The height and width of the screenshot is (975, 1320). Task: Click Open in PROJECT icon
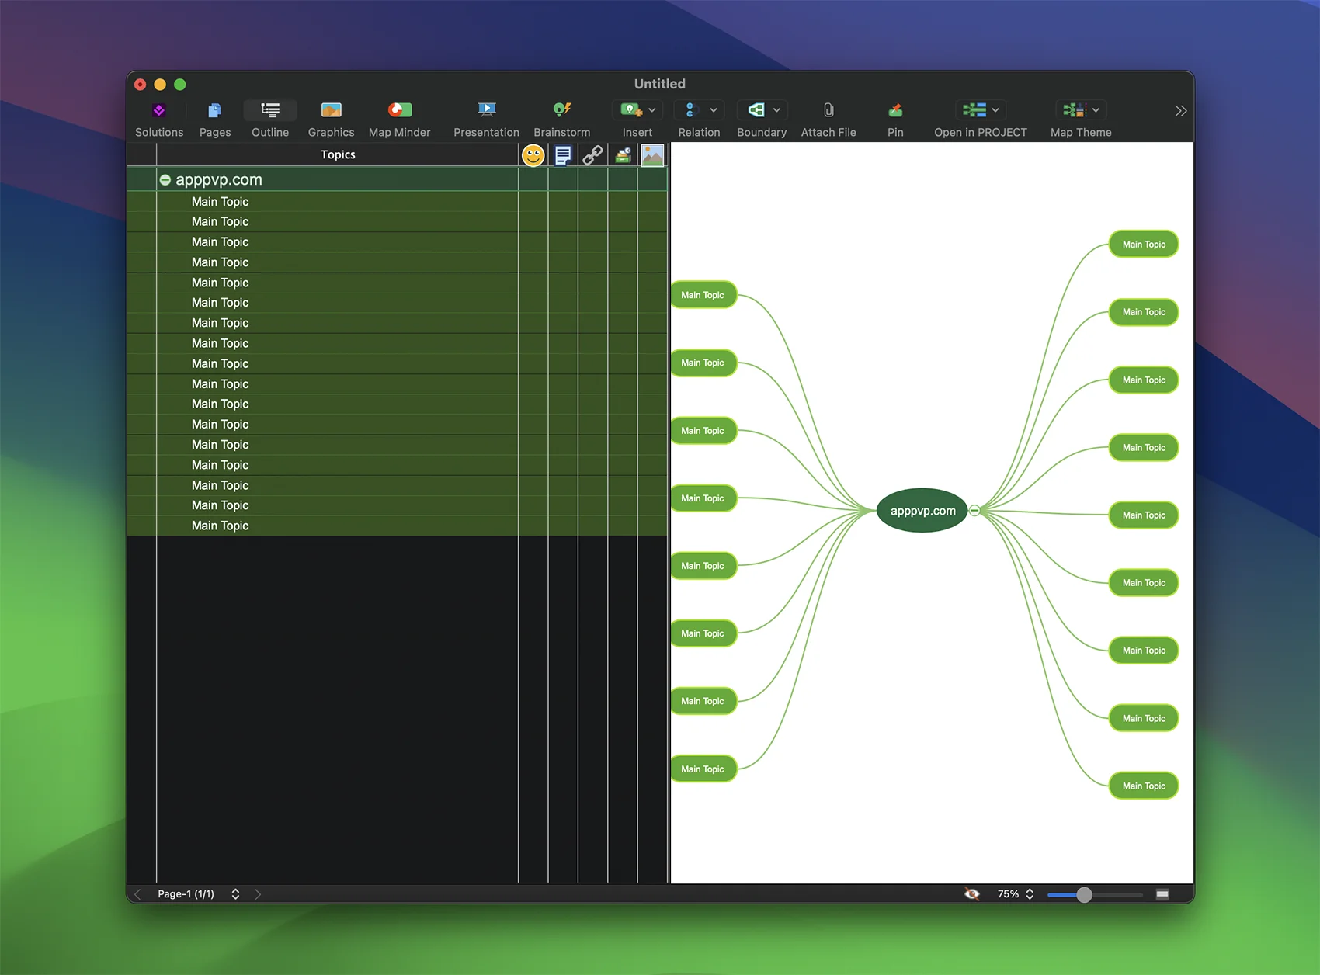coord(974,110)
